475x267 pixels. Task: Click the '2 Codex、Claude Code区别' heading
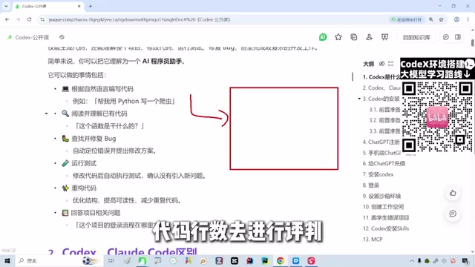pyautogui.click(x=122, y=251)
